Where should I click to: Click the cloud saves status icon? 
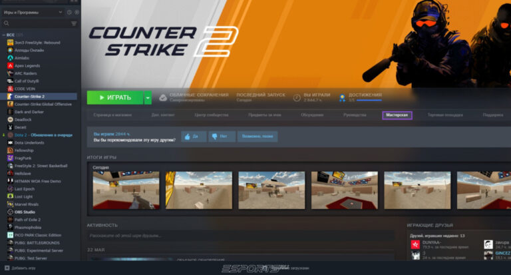[x=163, y=97]
